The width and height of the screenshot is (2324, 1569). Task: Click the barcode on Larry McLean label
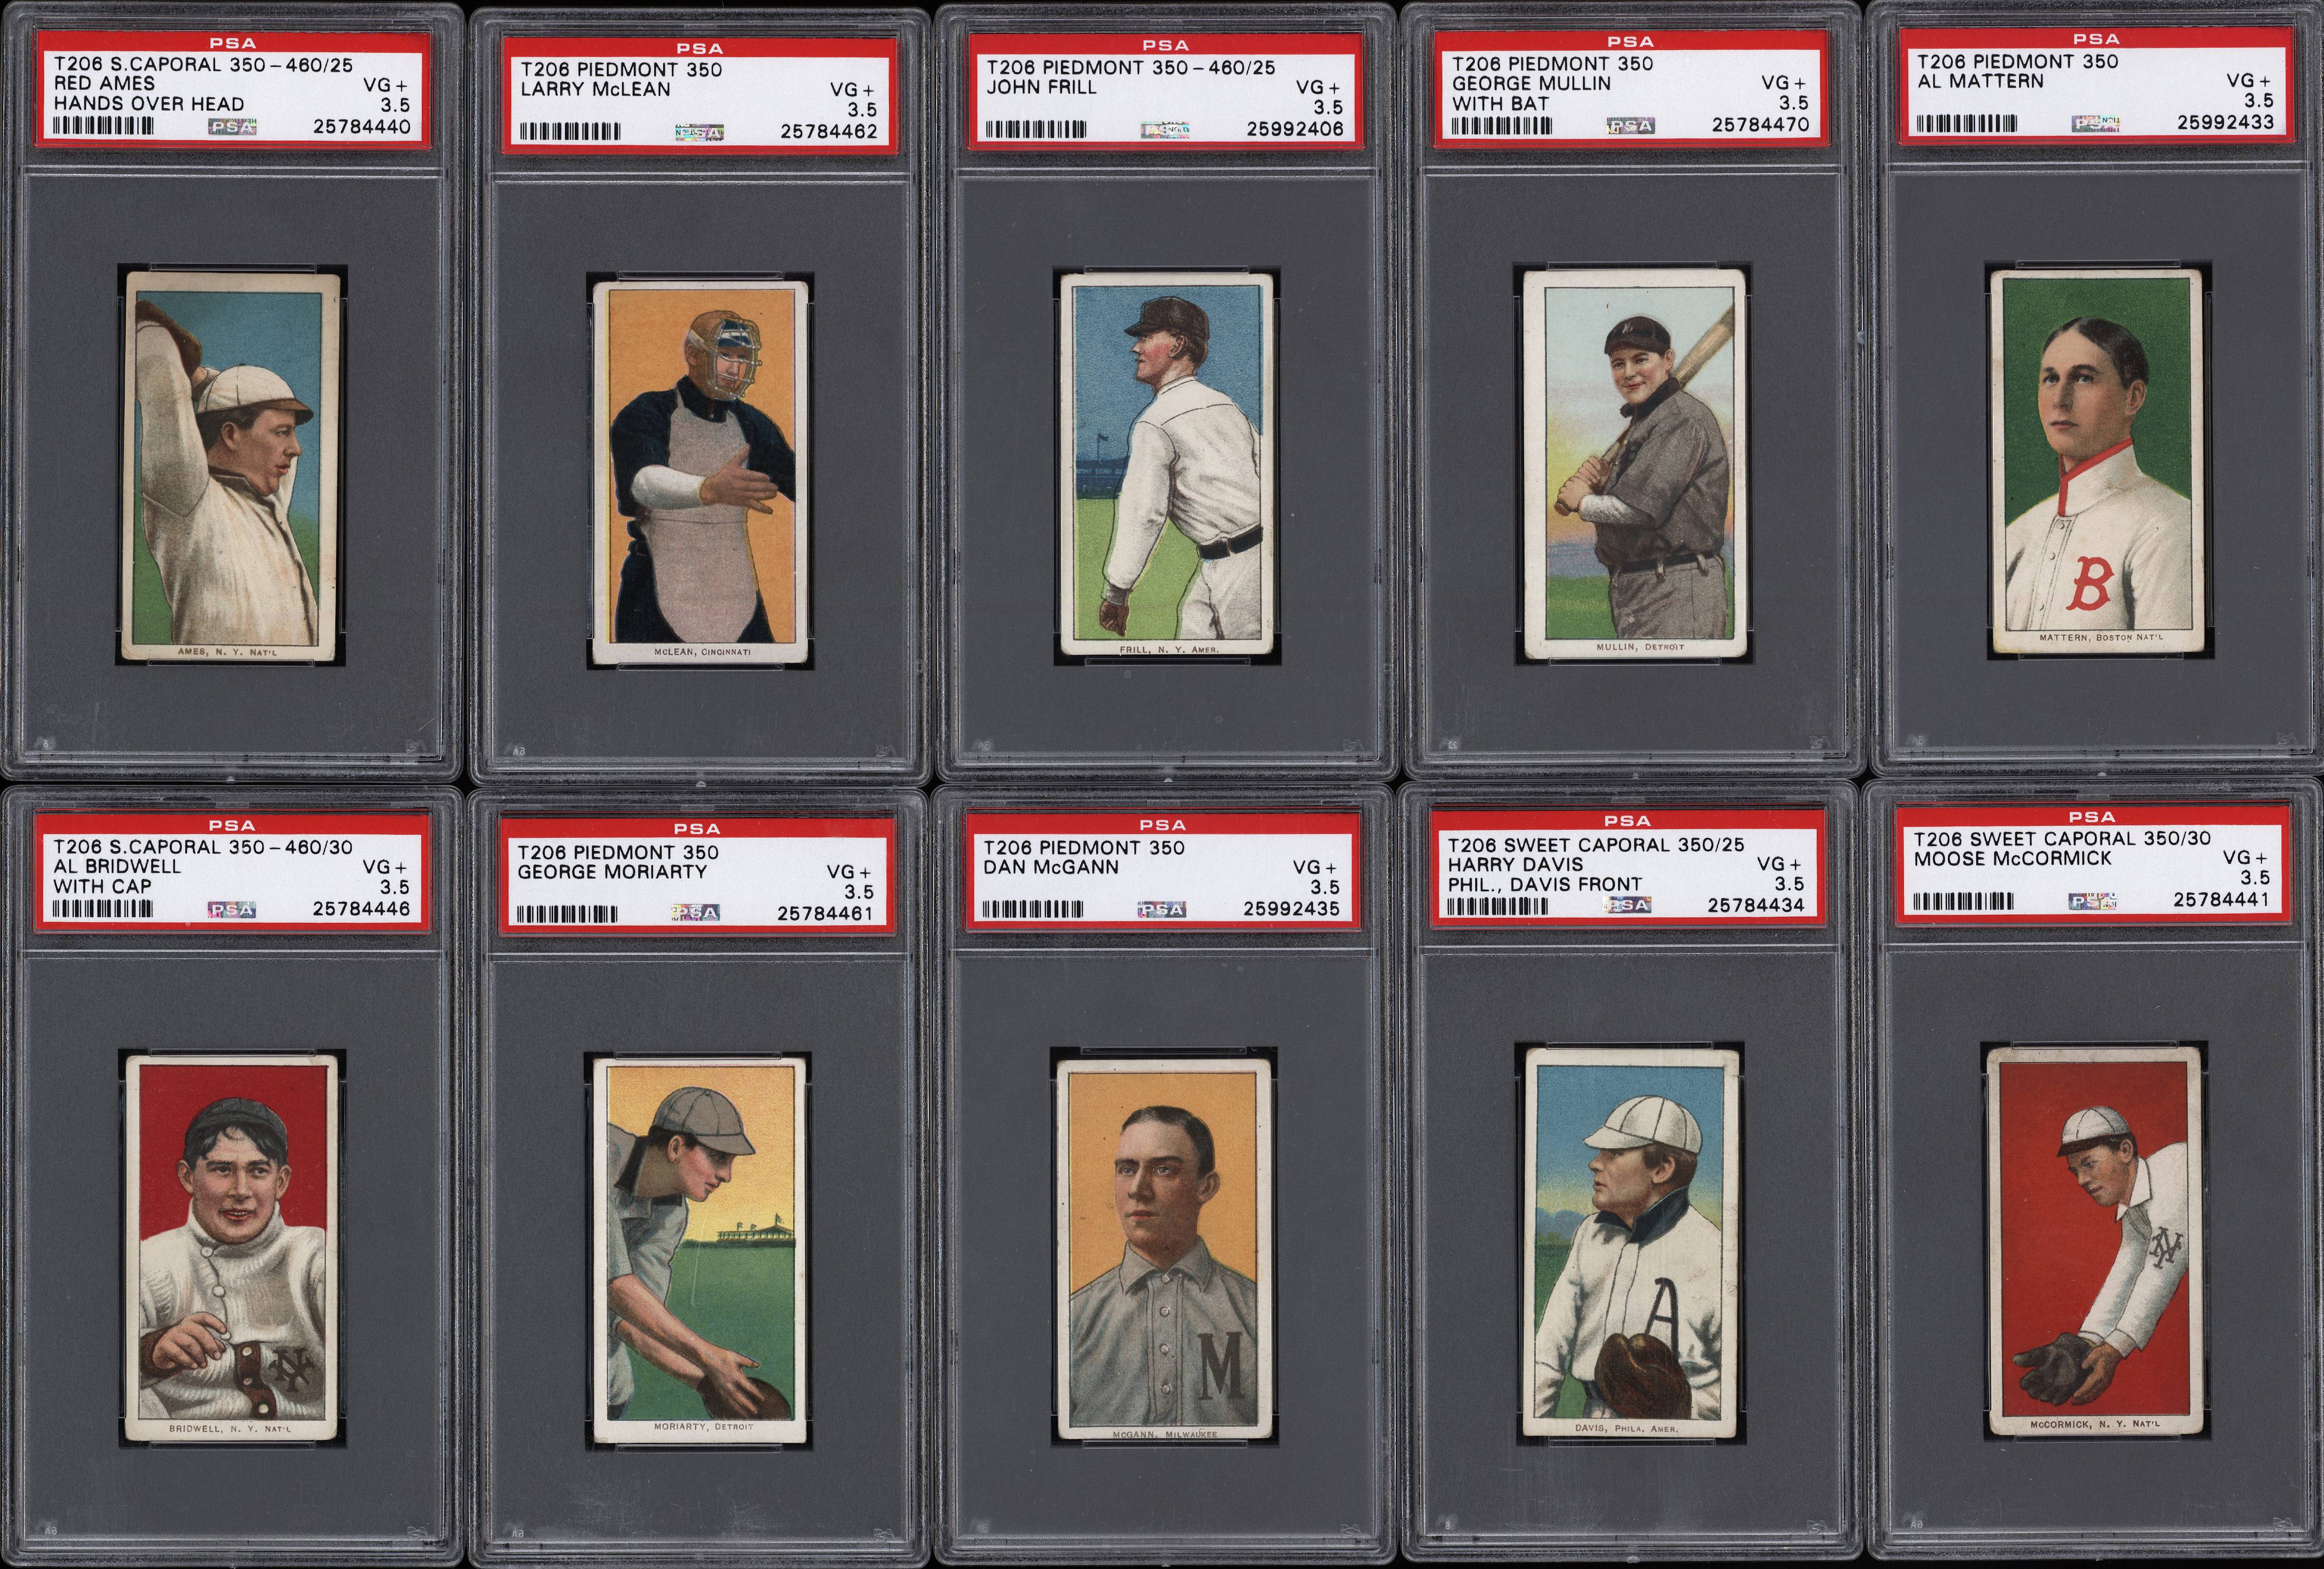point(570,131)
